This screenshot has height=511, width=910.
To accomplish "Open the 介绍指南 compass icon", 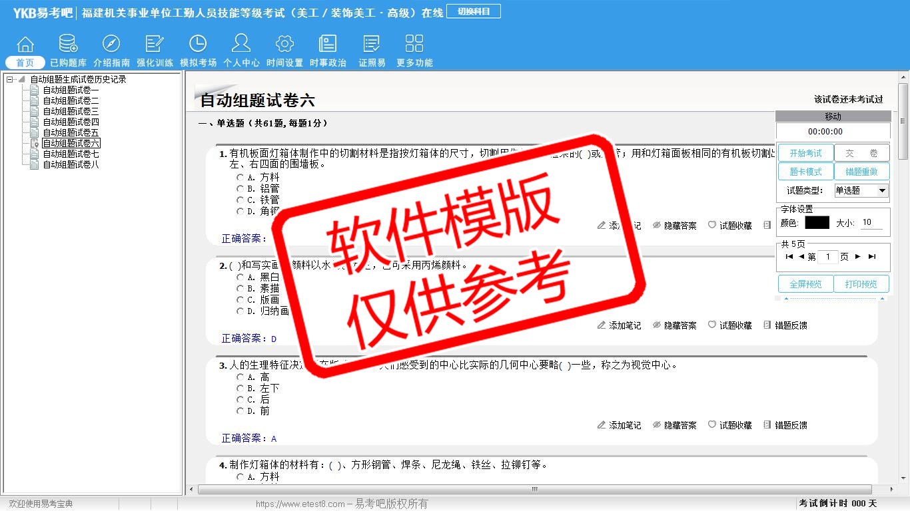I will (x=111, y=45).
